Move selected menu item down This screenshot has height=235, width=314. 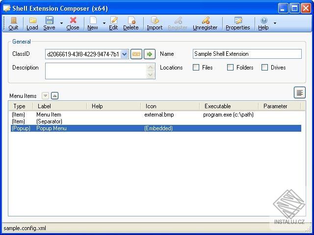pos(46,96)
